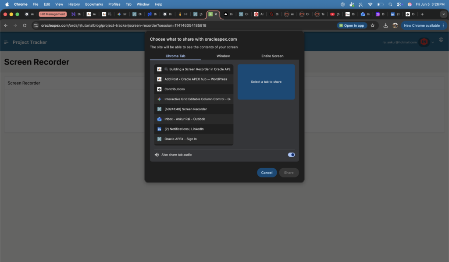Click the Gemini sparkle icon in share list
The image size is (449, 262).
pos(159,99)
